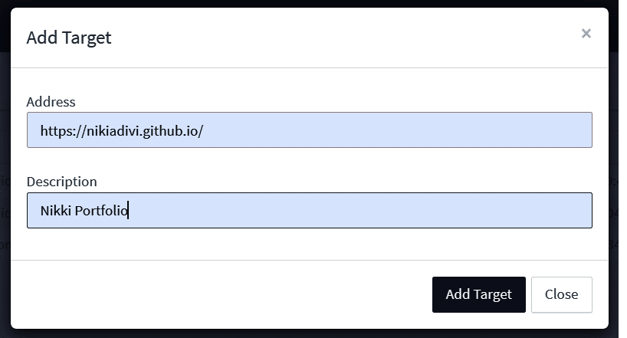
Task: Focus the Description text box
Action: tap(309, 210)
